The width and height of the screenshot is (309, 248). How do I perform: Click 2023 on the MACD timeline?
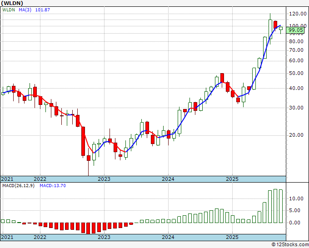[104, 237]
